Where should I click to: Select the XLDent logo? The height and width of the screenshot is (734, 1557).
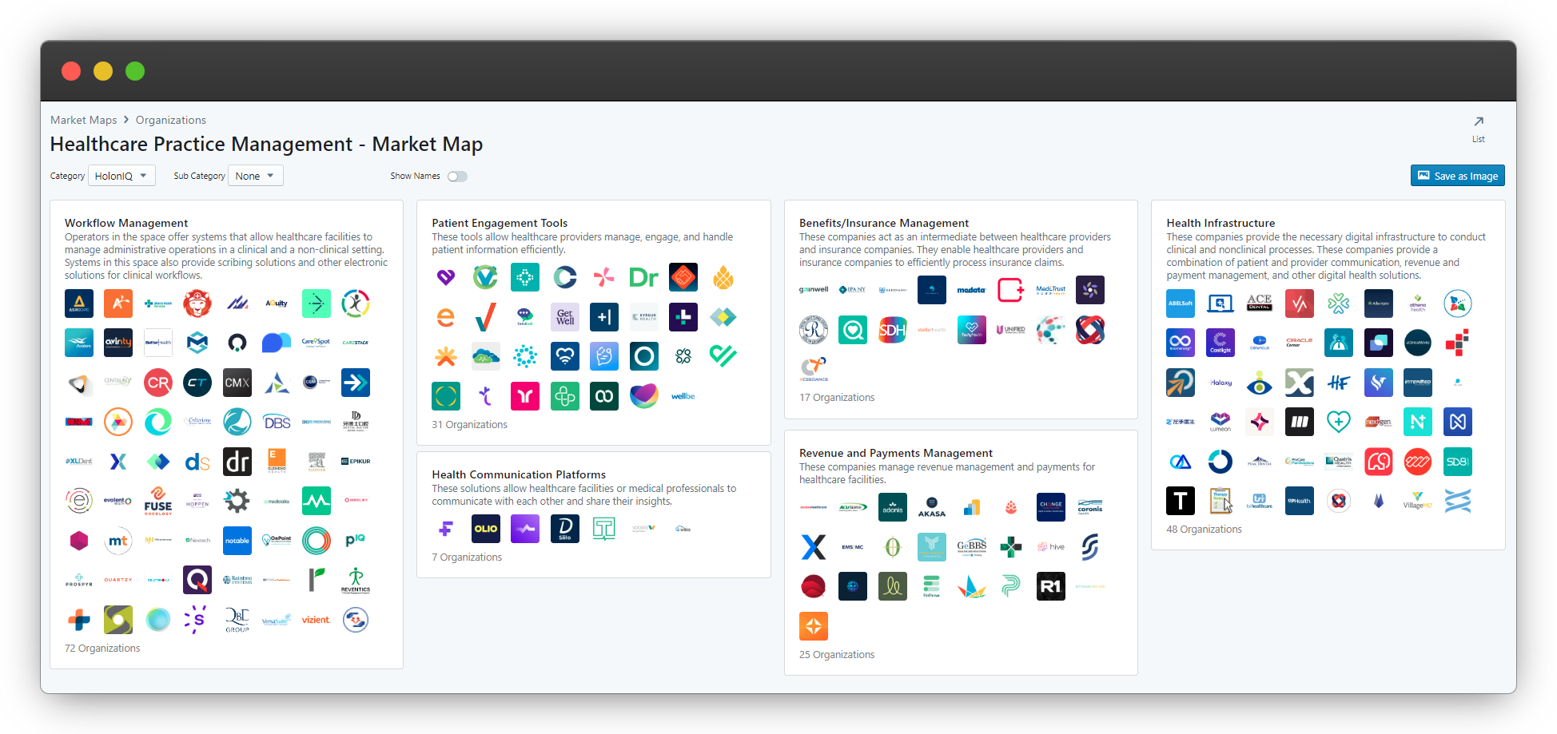(79, 462)
